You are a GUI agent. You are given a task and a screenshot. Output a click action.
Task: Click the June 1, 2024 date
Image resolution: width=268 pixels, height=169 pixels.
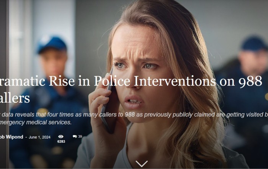[39, 137]
